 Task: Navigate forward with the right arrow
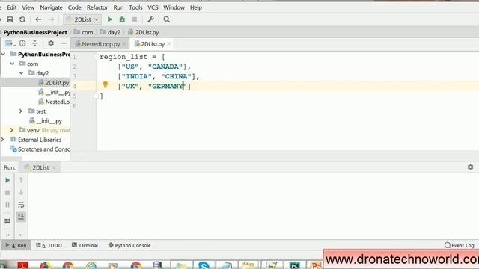[x=51, y=19]
